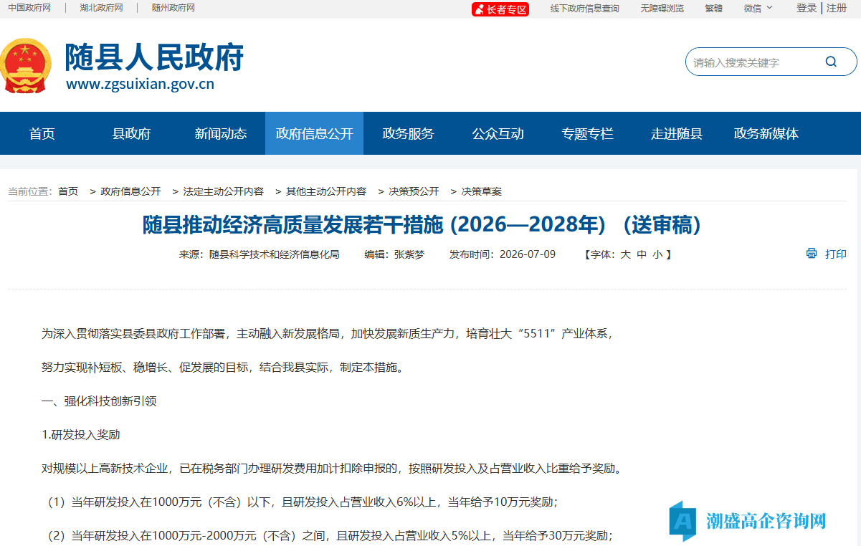This screenshot has width=861, height=546.
Task: Click item (2) about 30万元奖励
Action: (329, 535)
